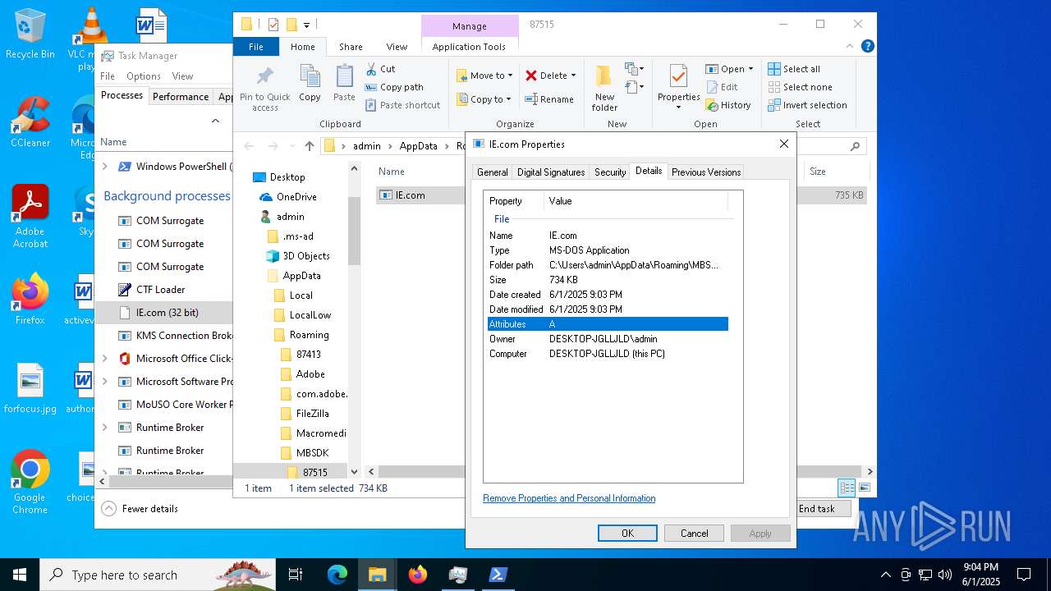1051x591 pixels.
Task: Switch to the Share ribbon tab
Action: coord(351,47)
